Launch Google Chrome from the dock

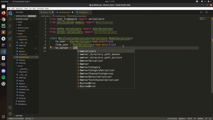coord(3,19)
